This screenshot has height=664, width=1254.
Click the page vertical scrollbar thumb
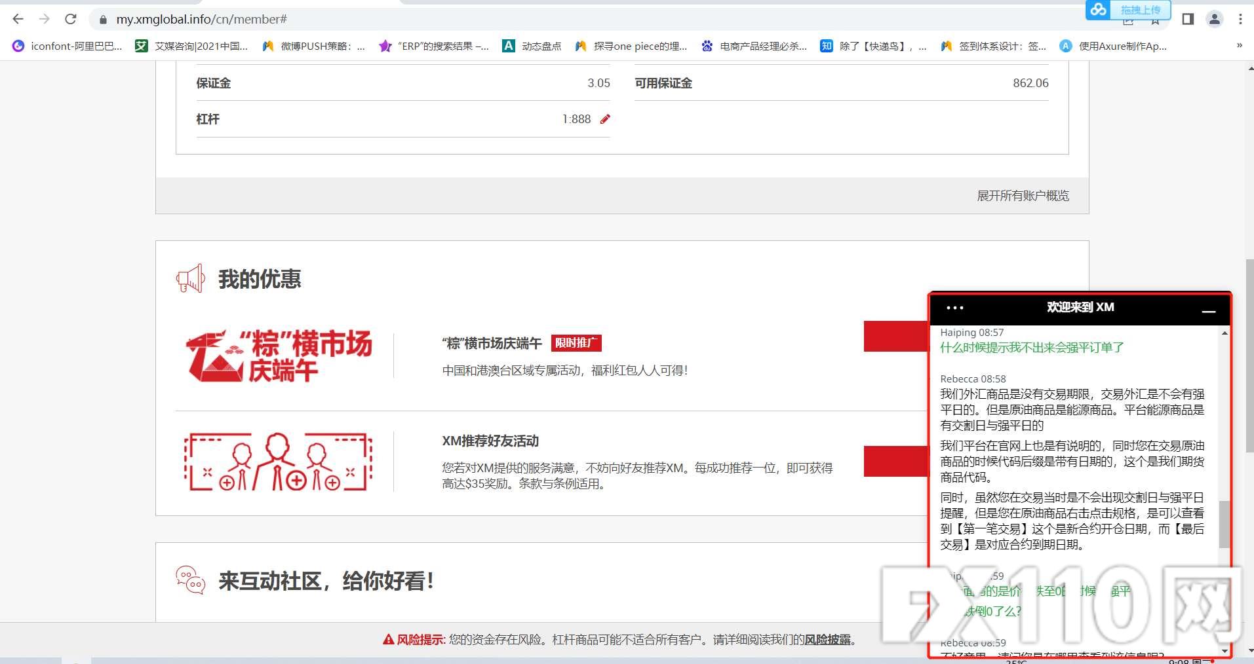click(1249, 356)
